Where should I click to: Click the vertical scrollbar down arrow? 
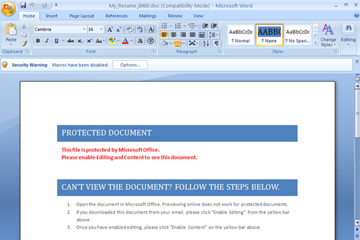click(x=357, y=223)
